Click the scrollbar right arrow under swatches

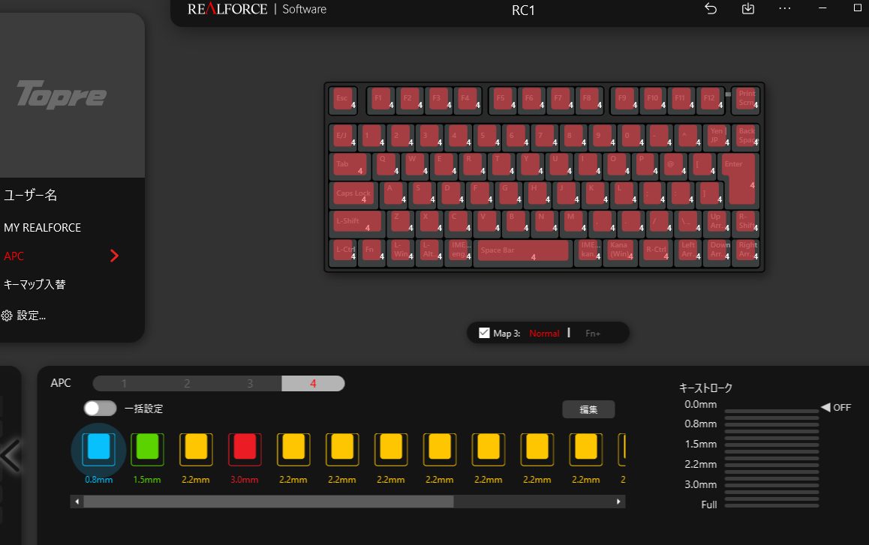[x=618, y=502]
